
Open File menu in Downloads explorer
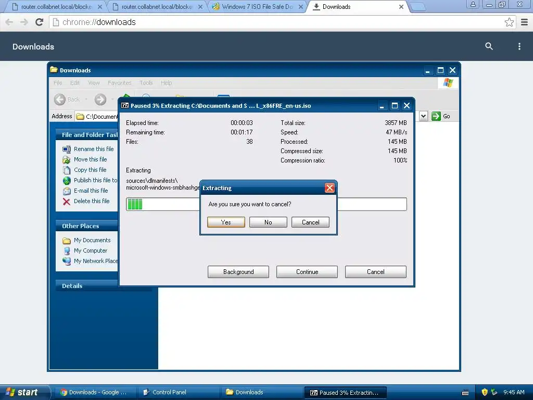click(58, 83)
